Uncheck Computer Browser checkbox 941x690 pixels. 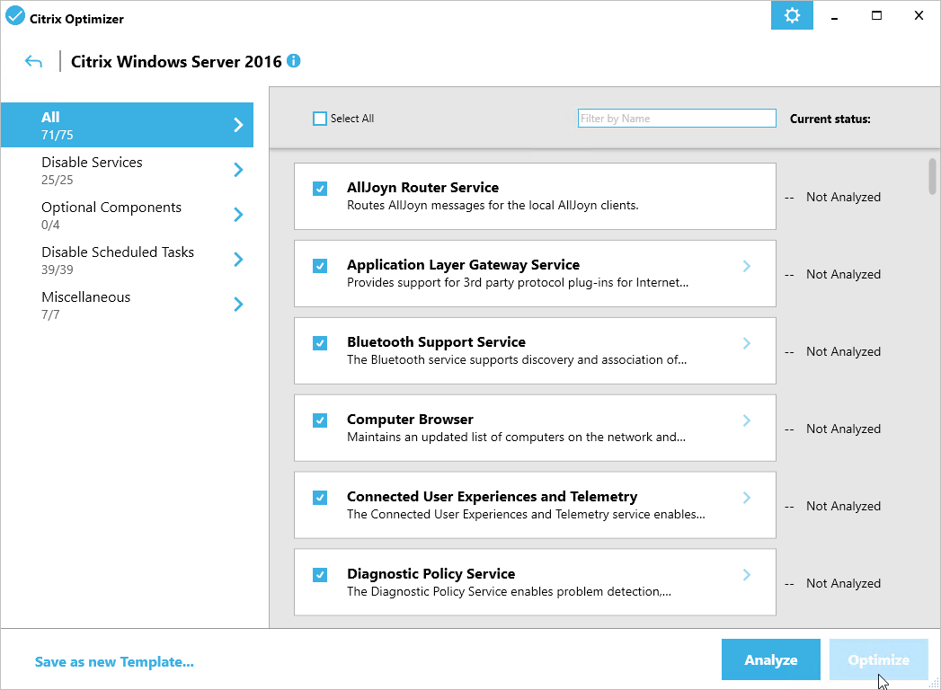pos(320,420)
